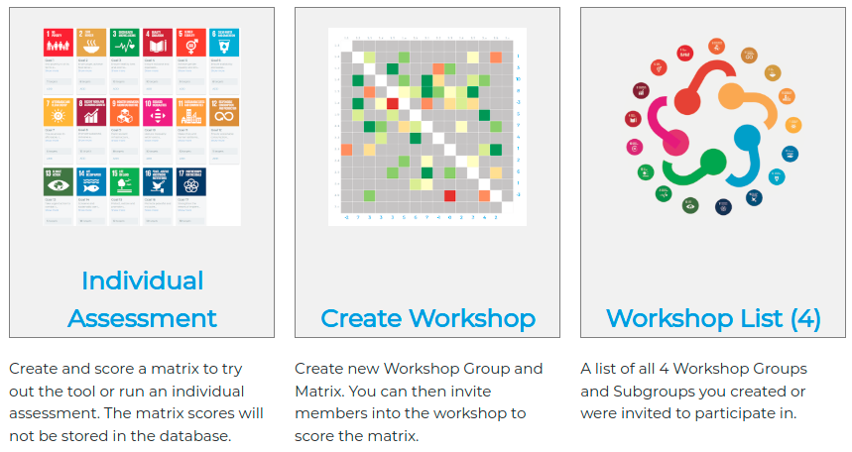The width and height of the screenshot is (852, 452).
Task: Click the Quality Education goal 4 icon
Action: point(159,44)
